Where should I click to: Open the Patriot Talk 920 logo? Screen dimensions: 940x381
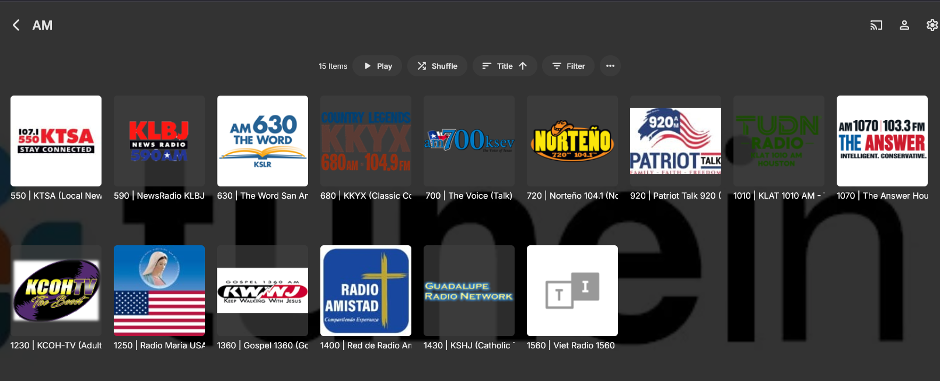click(676, 141)
